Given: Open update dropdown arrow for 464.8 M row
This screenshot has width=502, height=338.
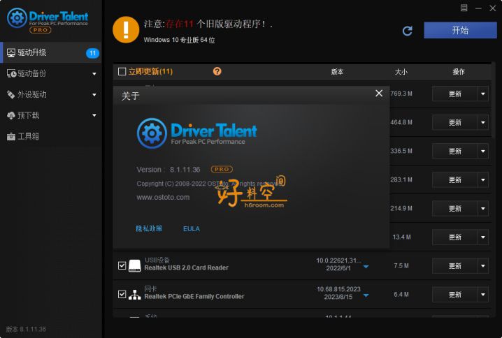Looking at the screenshot, I should [483, 122].
